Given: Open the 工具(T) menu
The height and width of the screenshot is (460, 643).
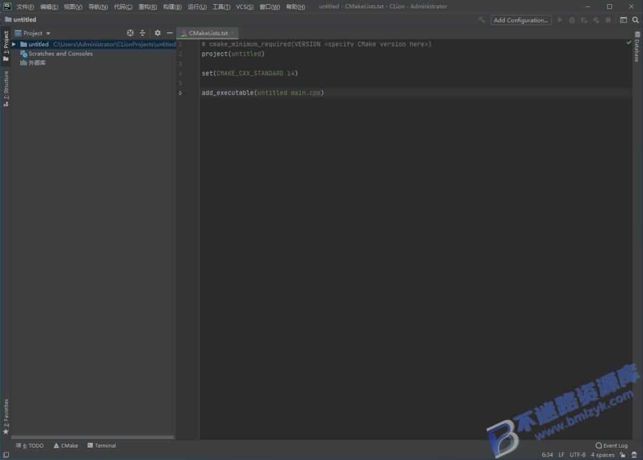Looking at the screenshot, I should [221, 7].
